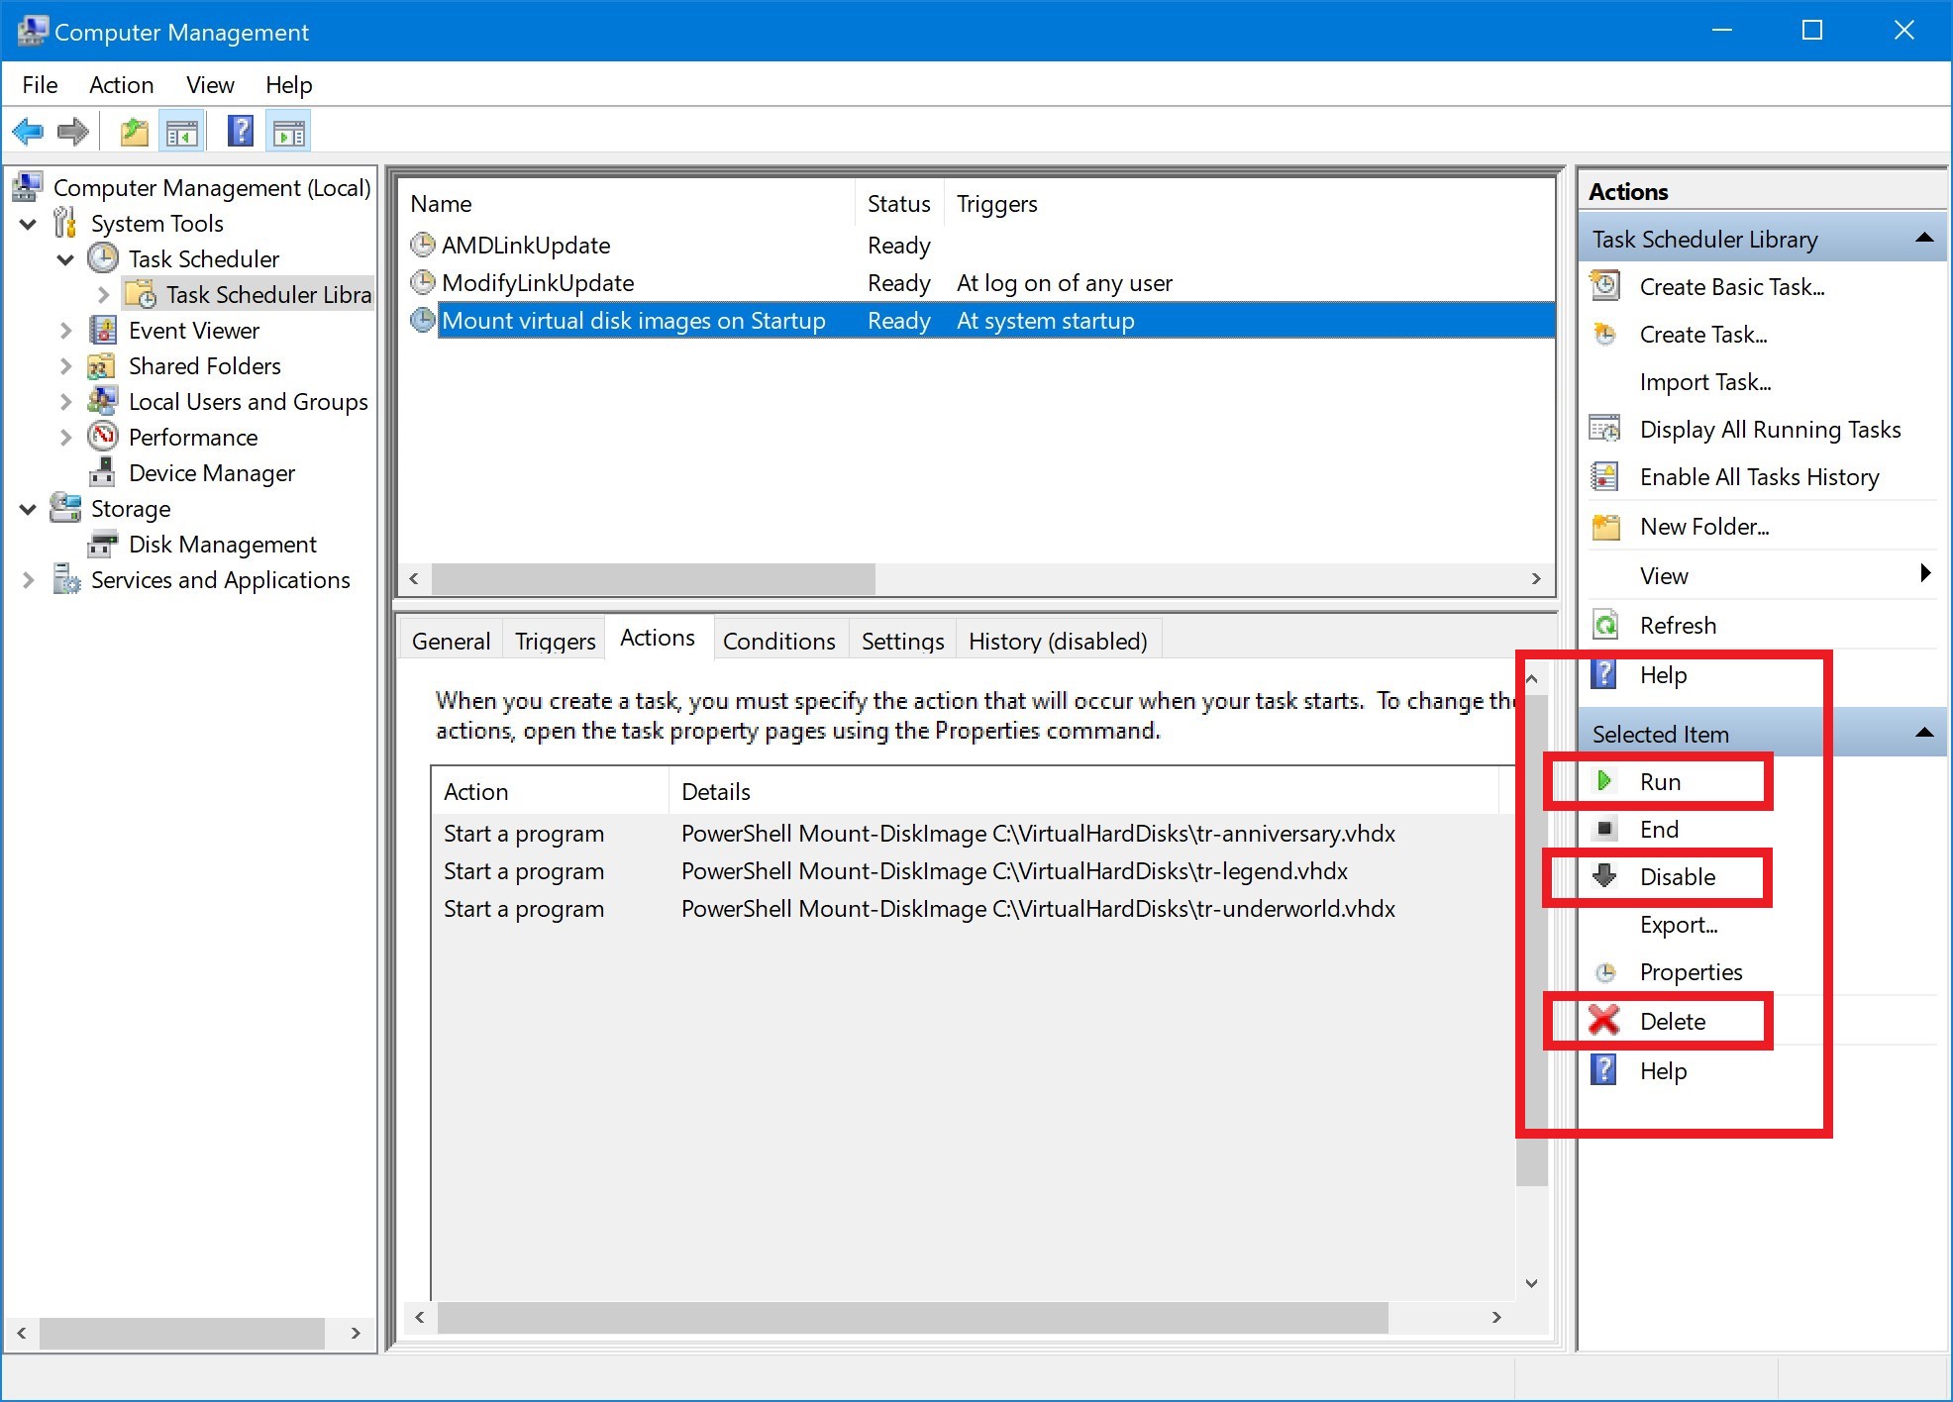Viewport: 1953px width, 1402px height.
Task: Expand the Event Viewer node
Action: point(65,331)
